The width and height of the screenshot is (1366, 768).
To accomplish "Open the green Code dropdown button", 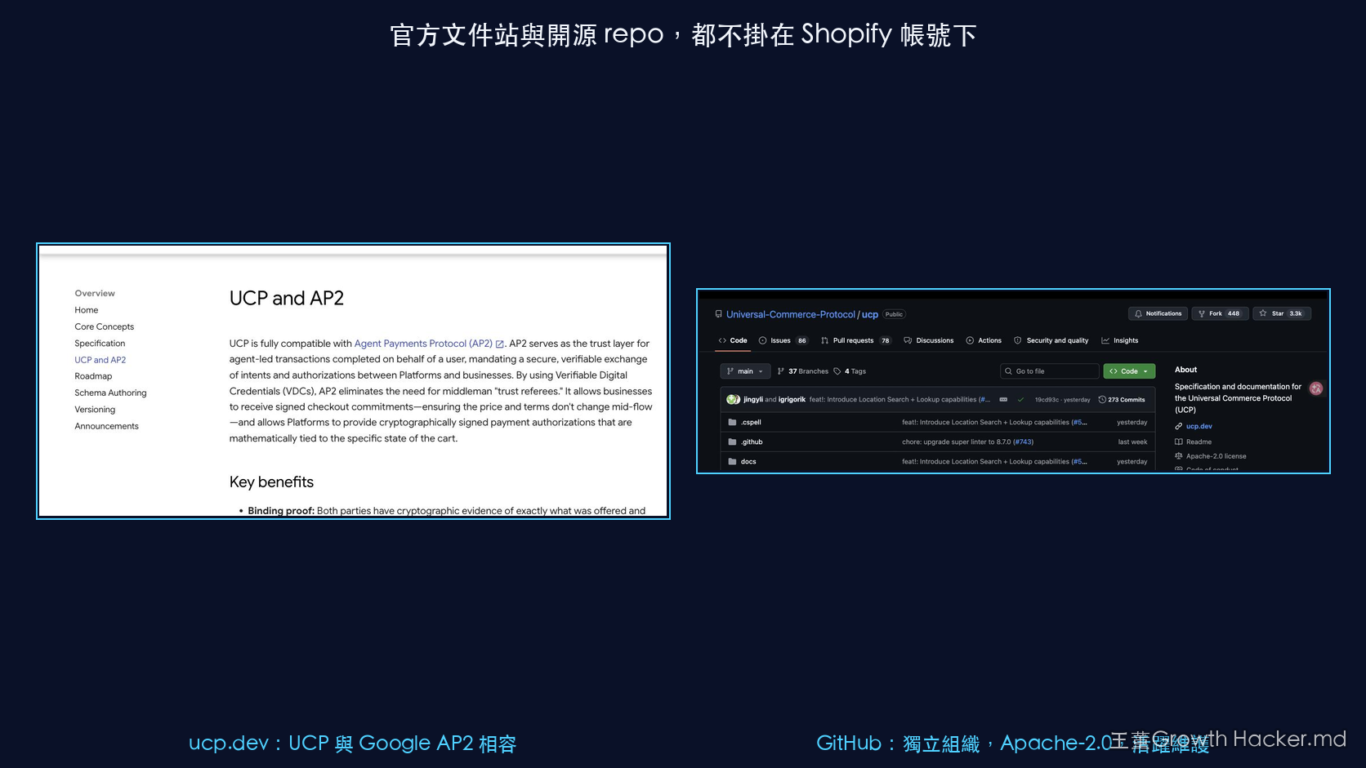I will coord(1129,371).
